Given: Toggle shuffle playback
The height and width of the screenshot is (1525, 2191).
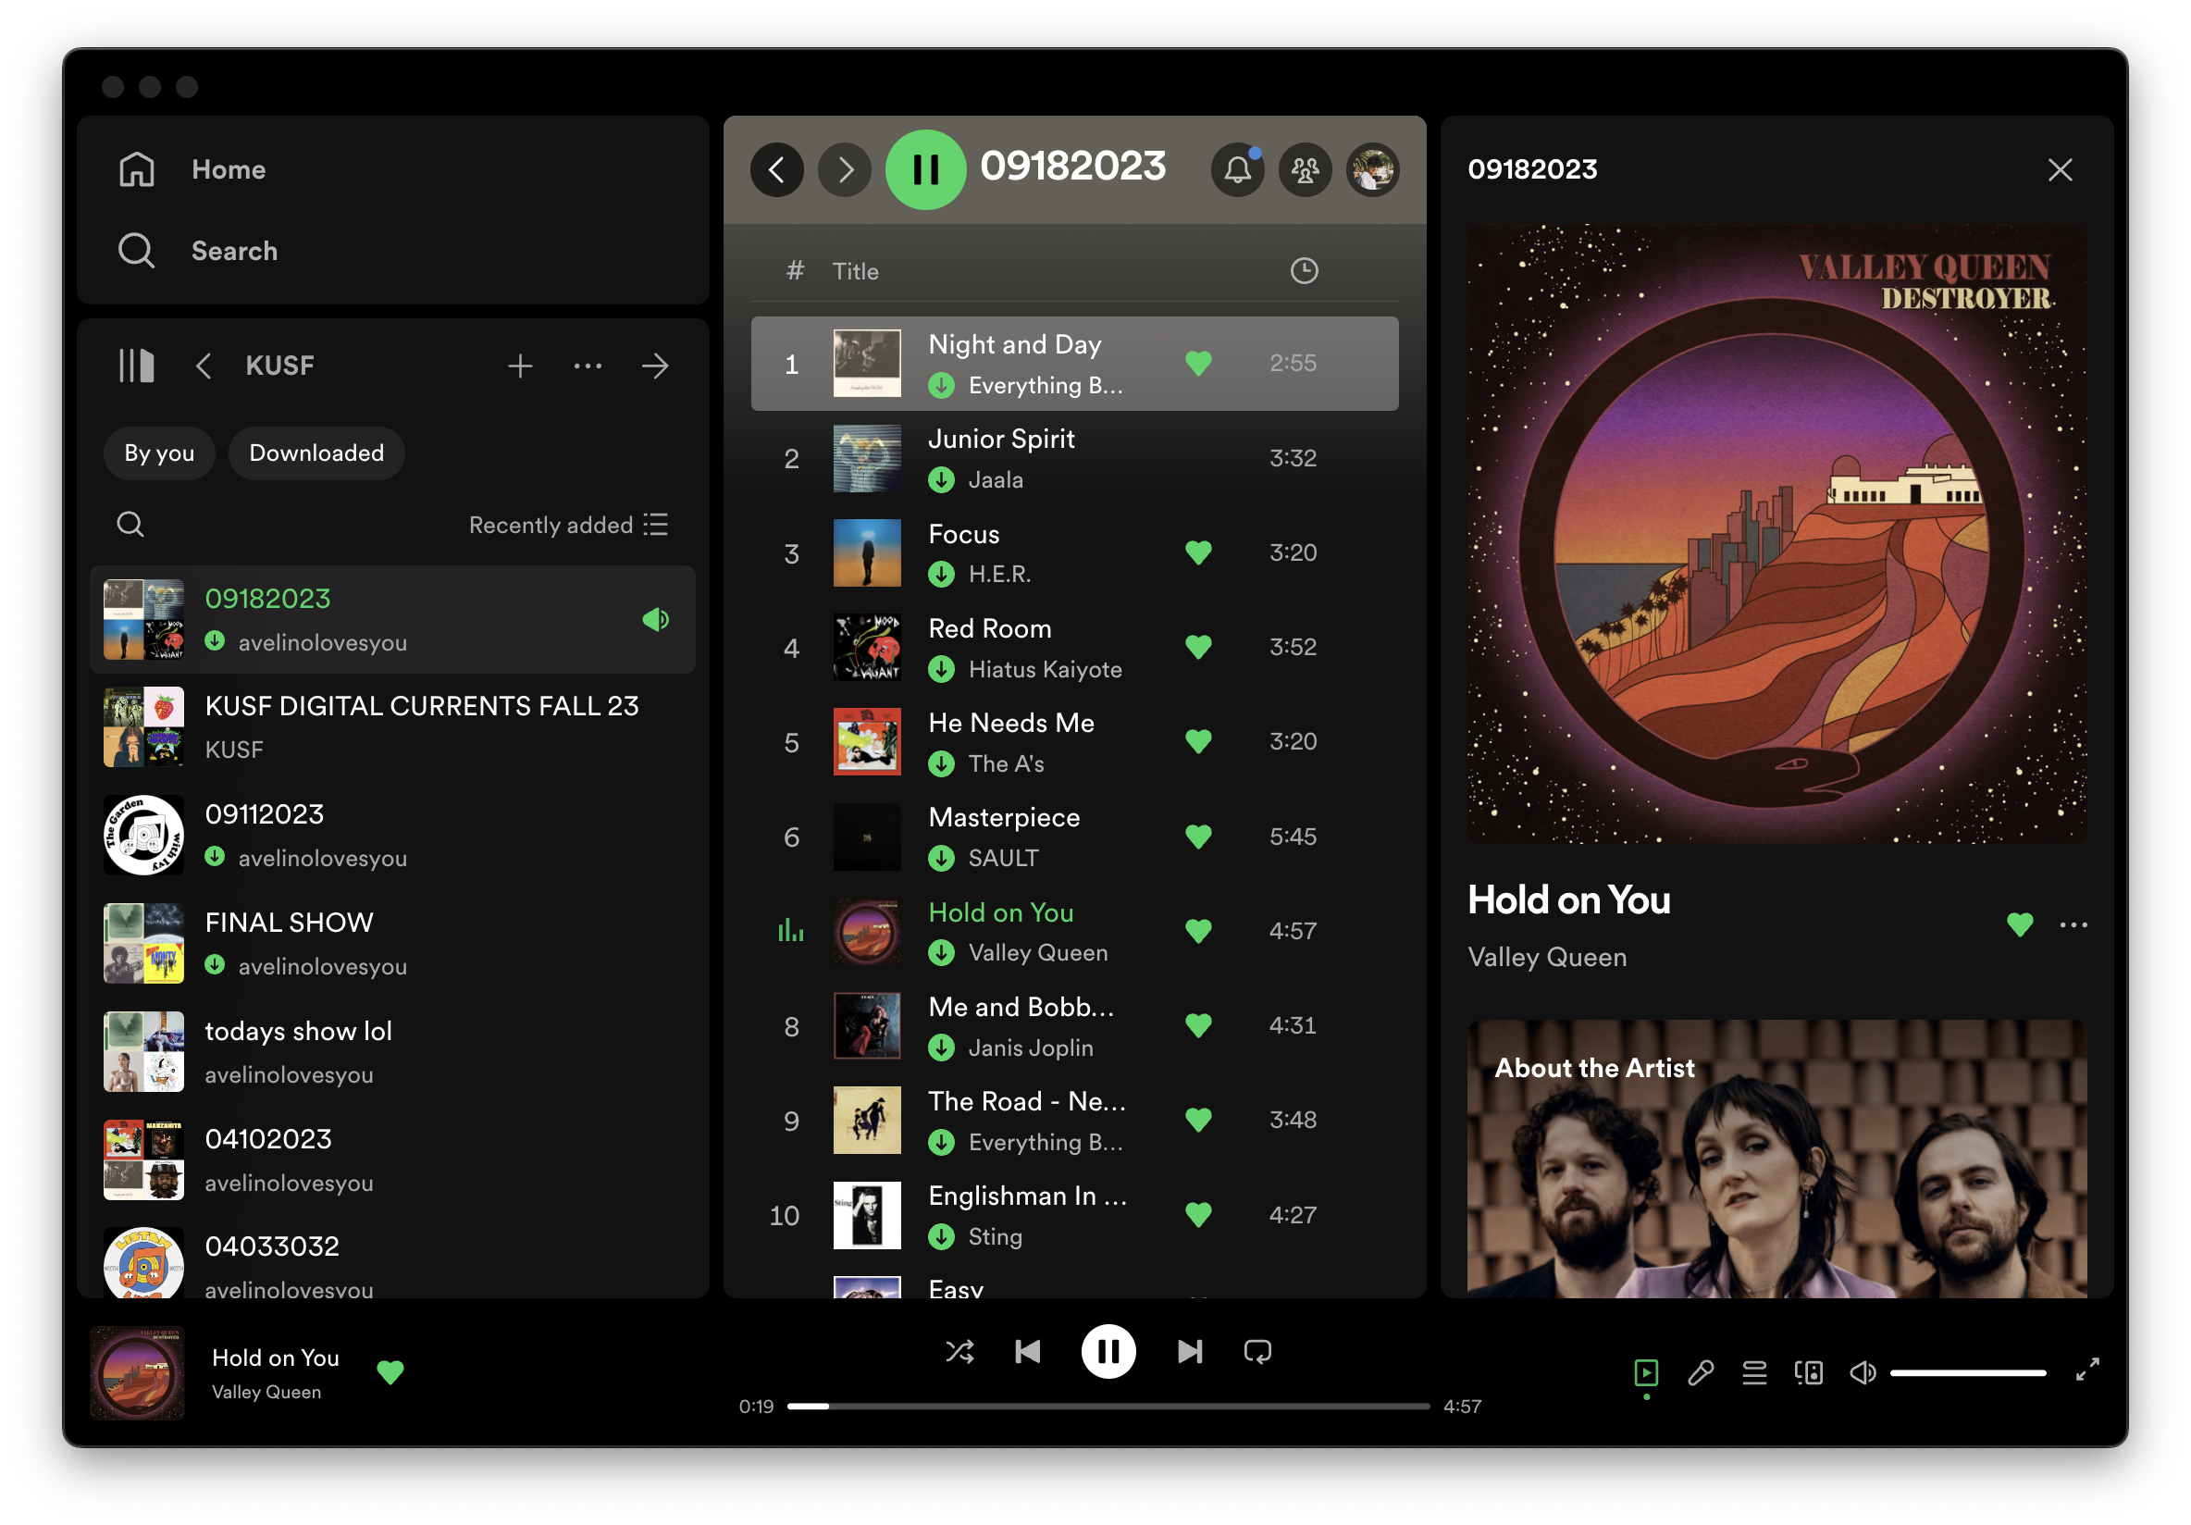Looking at the screenshot, I should point(960,1351).
